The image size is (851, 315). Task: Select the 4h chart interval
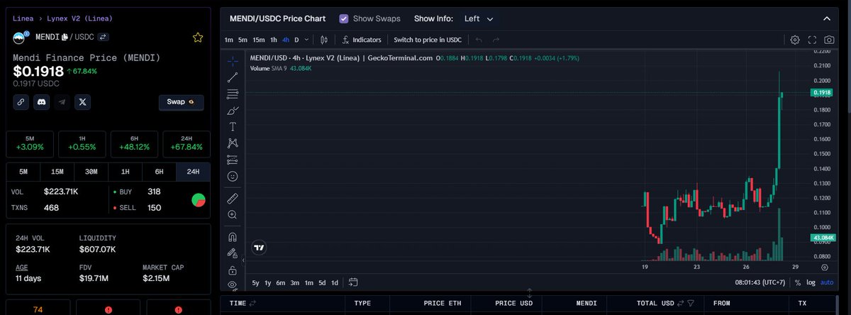pos(286,40)
